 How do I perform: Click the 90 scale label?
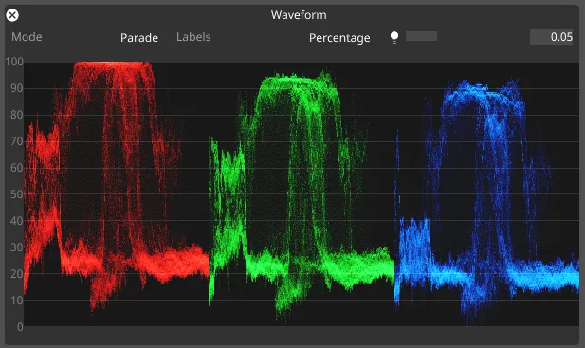17,88
